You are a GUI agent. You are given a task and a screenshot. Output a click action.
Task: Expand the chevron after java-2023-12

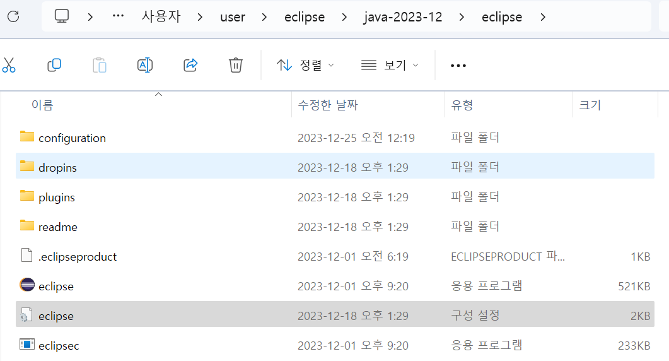coord(462,17)
